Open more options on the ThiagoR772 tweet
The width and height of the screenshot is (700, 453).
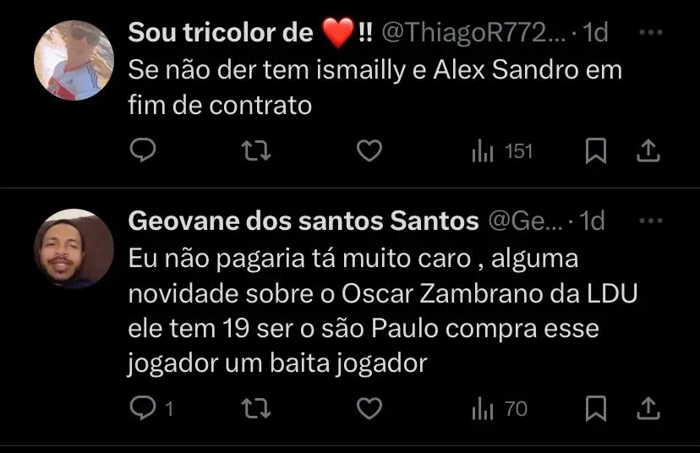tap(650, 32)
